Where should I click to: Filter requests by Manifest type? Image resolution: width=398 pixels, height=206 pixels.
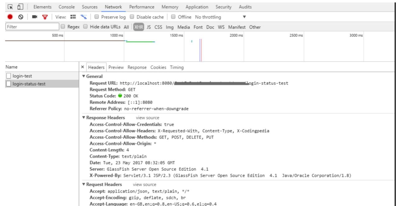237,27
